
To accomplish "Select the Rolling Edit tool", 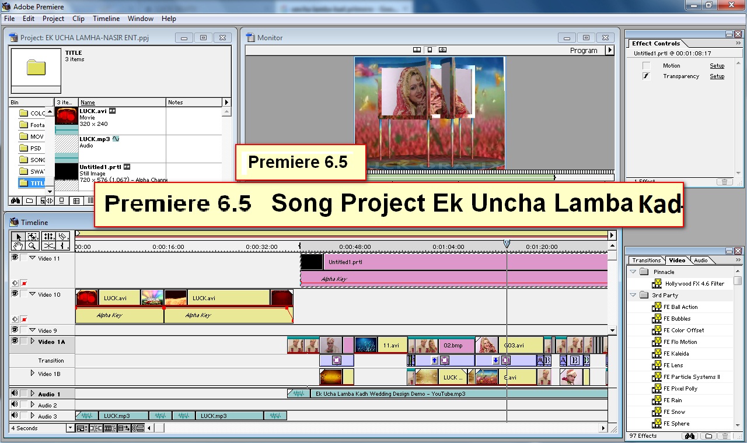I will click(48, 237).
